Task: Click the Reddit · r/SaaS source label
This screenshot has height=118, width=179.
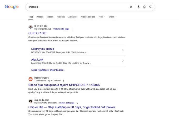Action: pyautogui.click(x=42, y=78)
